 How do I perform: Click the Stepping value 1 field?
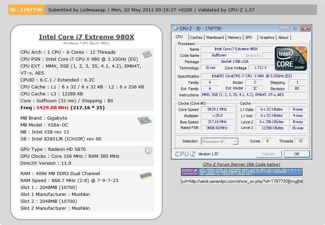point(297,82)
